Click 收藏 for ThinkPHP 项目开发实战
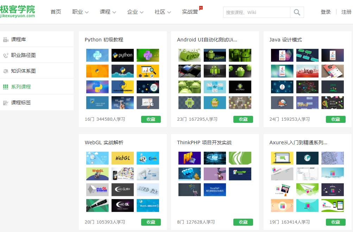The width and height of the screenshot is (353, 232). pos(243,222)
